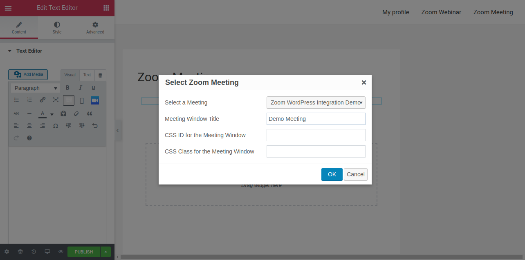Apply Underline formatting in the editor

click(x=93, y=88)
